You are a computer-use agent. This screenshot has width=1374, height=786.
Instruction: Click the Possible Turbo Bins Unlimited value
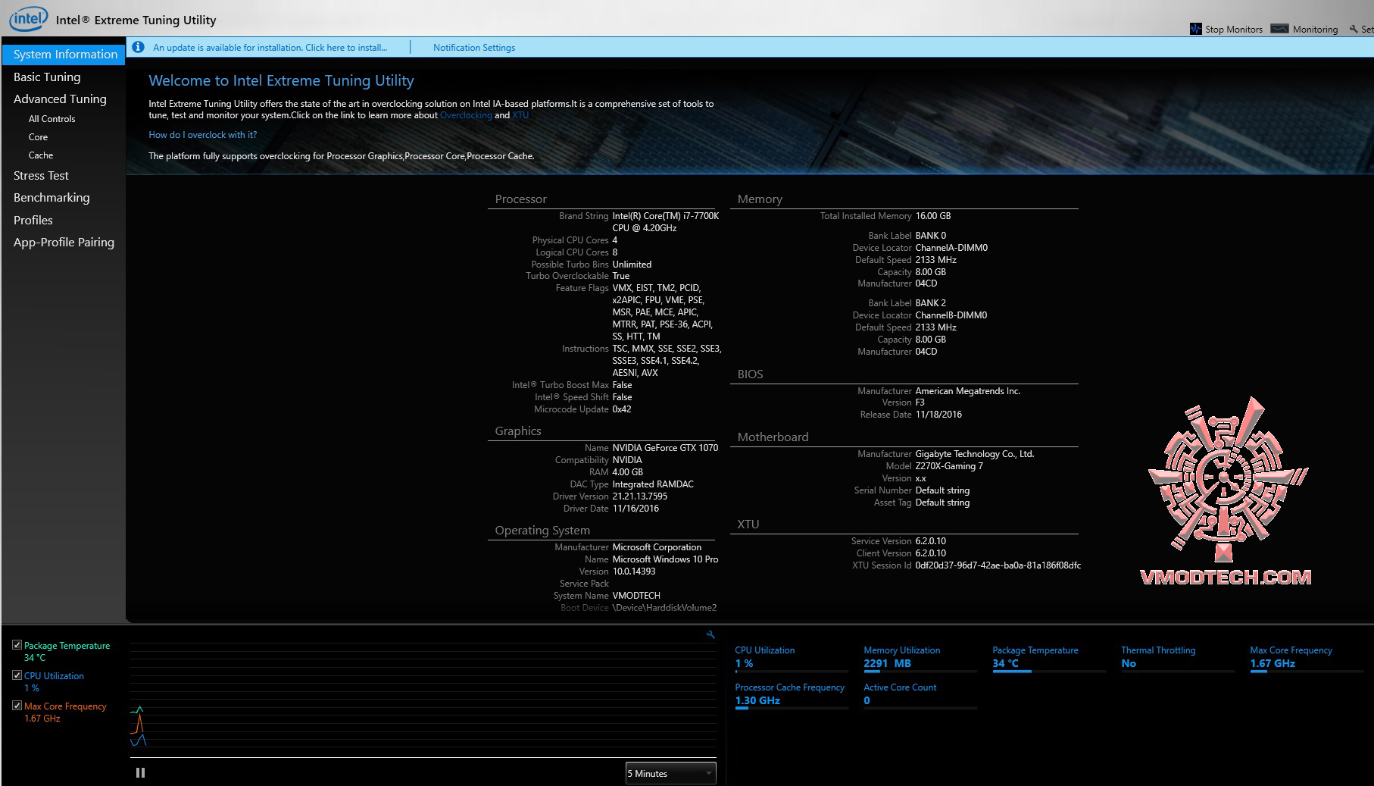(x=632, y=265)
